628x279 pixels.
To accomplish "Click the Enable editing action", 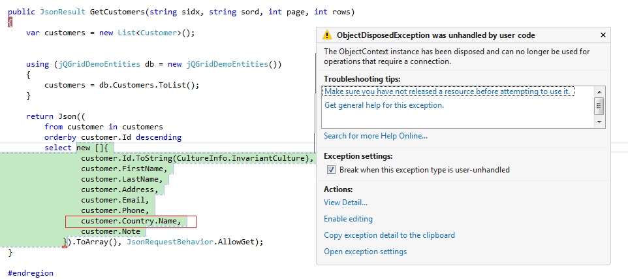I will (348, 219).
